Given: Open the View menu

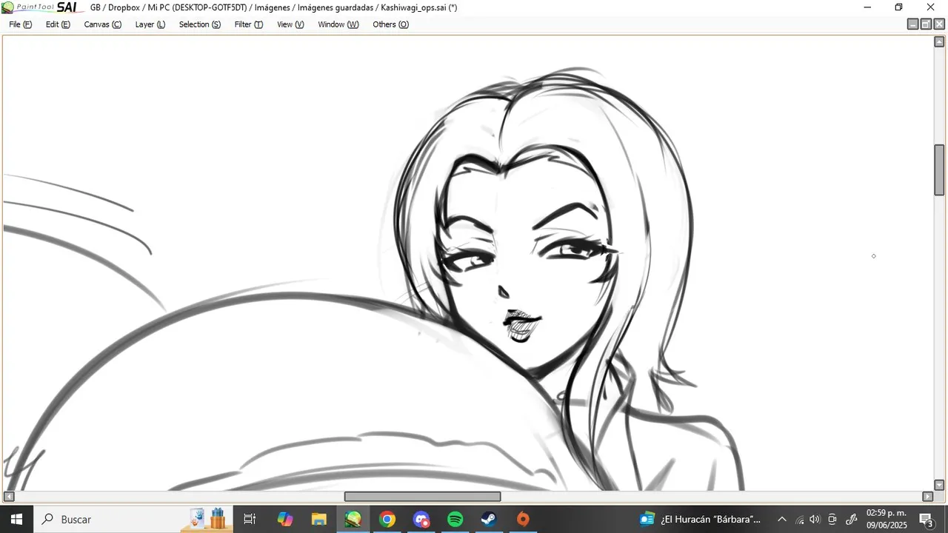Looking at the screenshot, I should [290, 24].
